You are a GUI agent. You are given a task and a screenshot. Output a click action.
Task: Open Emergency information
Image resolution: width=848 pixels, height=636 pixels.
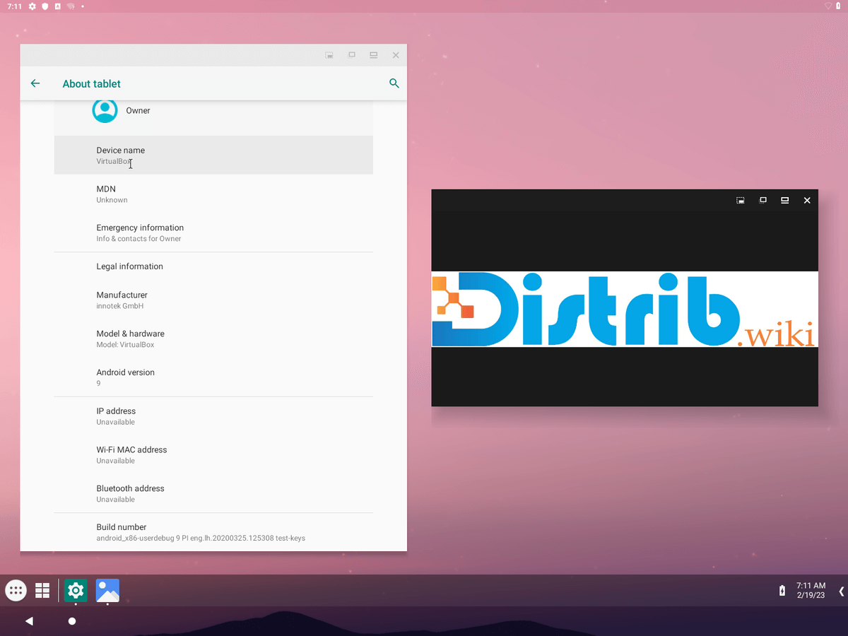click(213, 232)
